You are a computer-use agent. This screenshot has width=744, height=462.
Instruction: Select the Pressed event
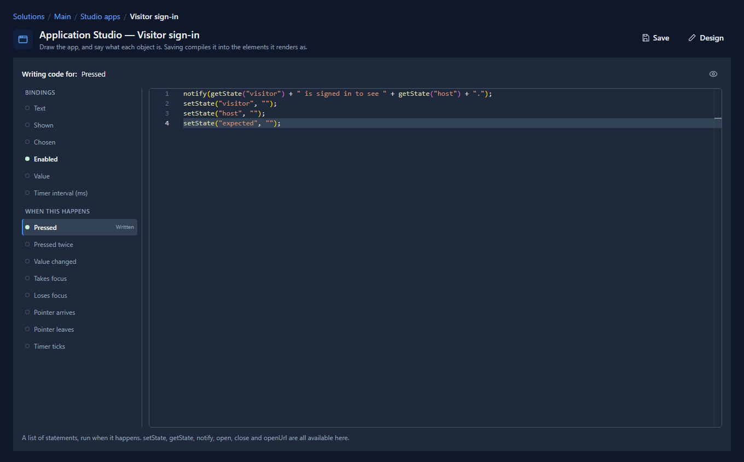click(x=79, y=227)
